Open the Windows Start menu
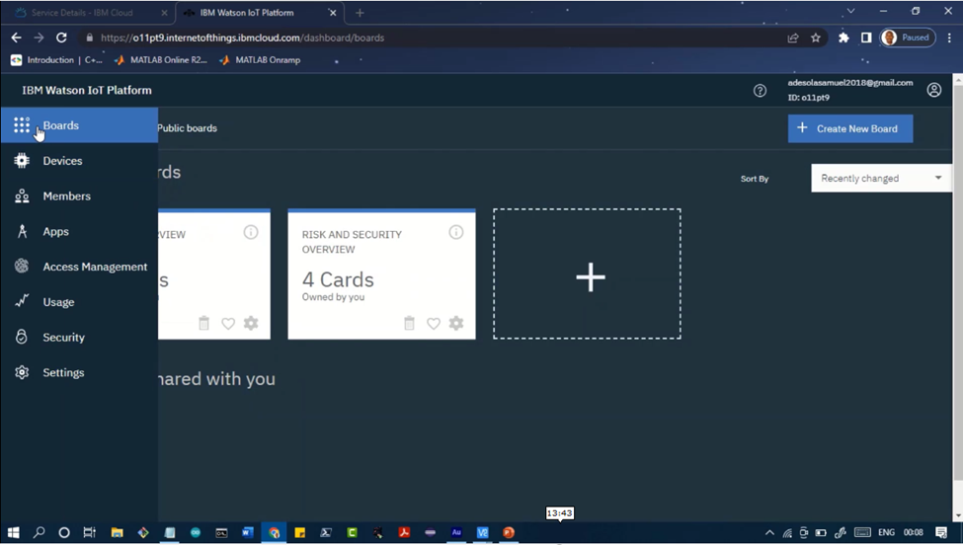963x545 pixels. [14, 532]
